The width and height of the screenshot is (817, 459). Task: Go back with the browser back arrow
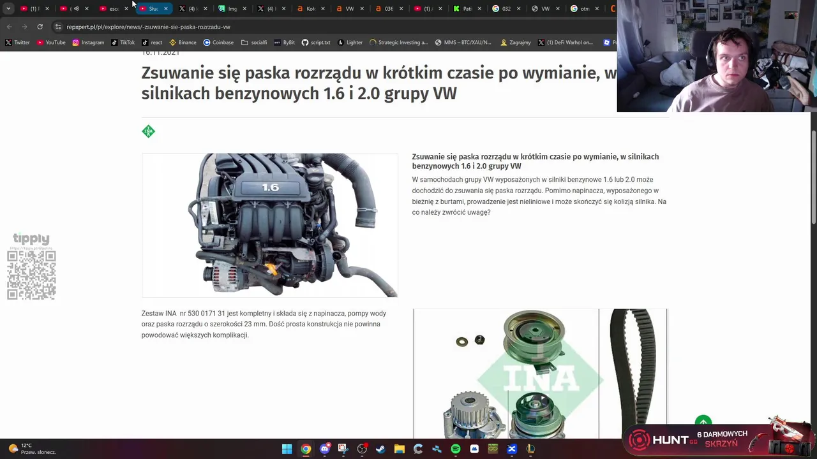pyautogui.click(x=9, y=27)
